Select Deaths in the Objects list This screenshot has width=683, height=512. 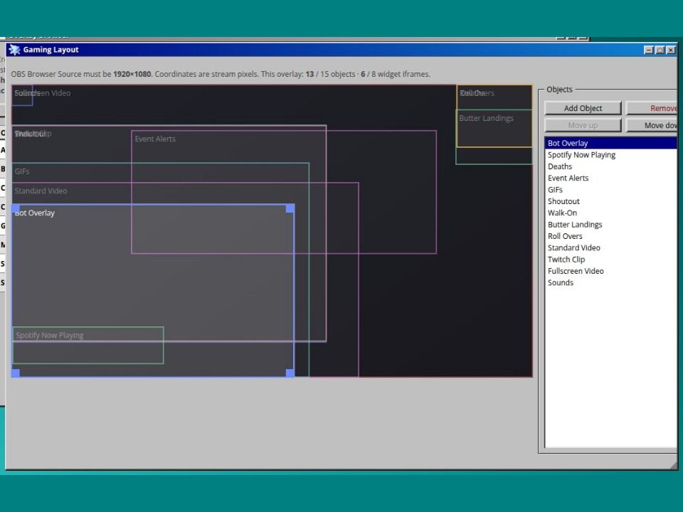coord(611,166)
